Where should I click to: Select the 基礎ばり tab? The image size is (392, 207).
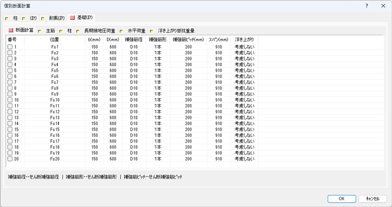pyautogui.click(x=82, y=18)
